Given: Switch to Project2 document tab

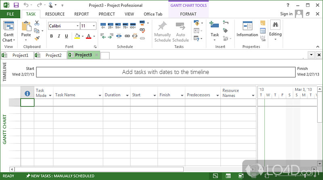Looking at the screenshot, I should tap(50, 55).
